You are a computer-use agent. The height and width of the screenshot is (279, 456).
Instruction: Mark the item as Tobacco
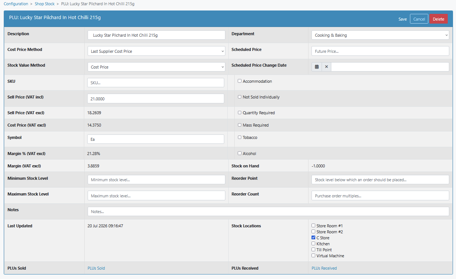click(240, 137)
